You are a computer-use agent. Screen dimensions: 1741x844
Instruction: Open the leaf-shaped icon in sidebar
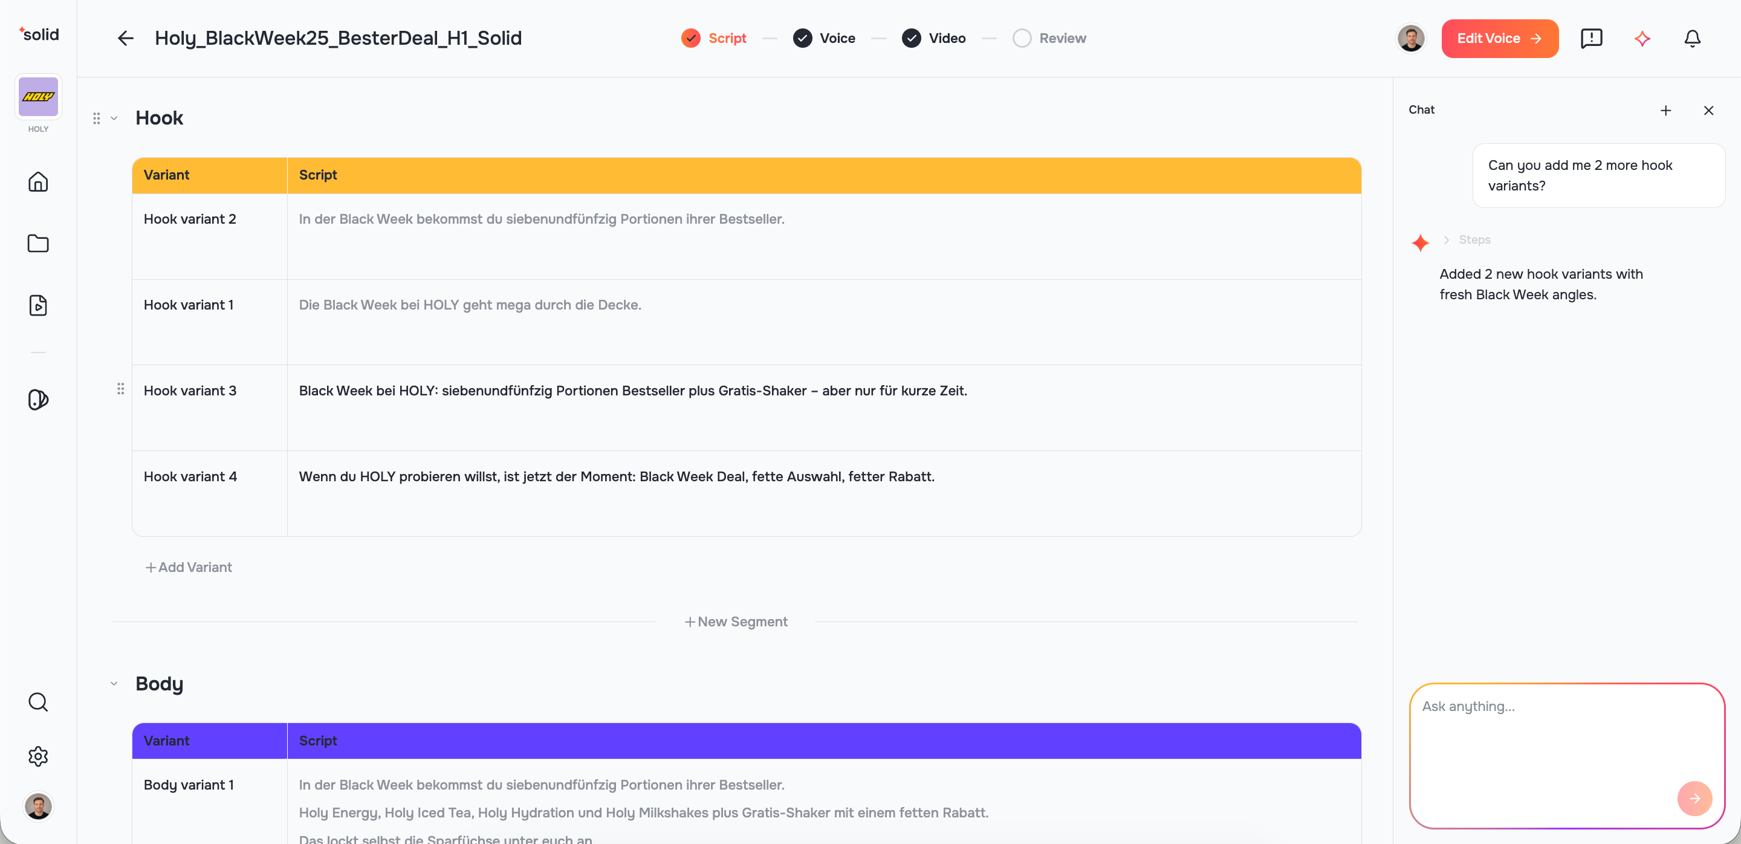tap(39, 400)
